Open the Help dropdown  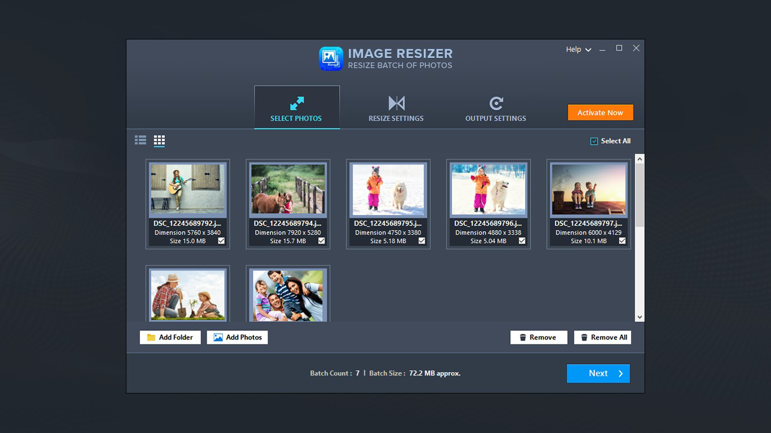pos(577,50)
